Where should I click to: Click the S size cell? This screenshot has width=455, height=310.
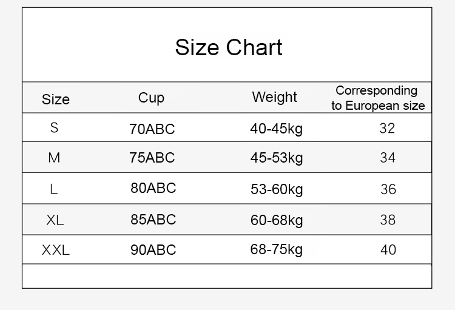coord(55,128)
